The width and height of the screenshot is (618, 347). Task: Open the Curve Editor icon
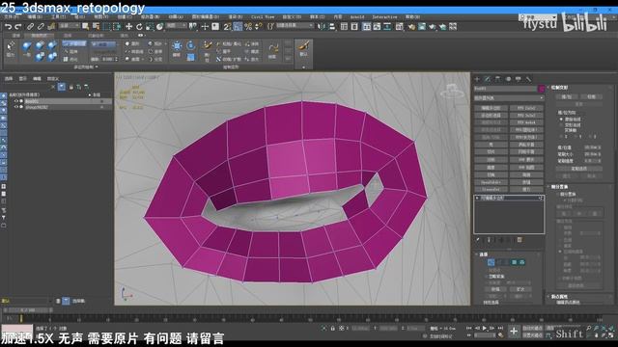click(377, 26)
